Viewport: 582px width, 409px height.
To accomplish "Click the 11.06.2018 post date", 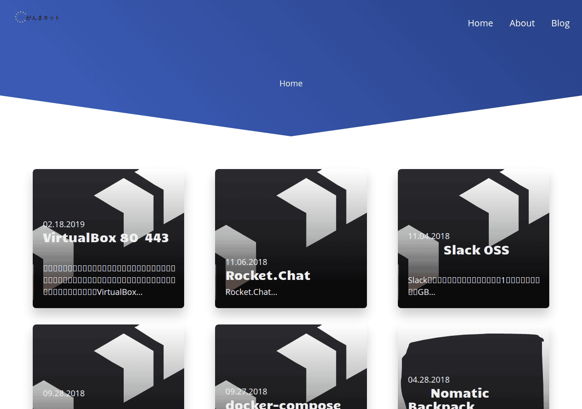I will pyautogui.click(x=246, y=262).
